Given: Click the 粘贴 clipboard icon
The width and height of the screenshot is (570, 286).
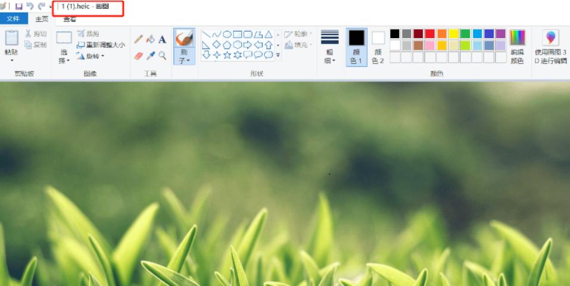Looking at the screenshot, I should [12, 37].
